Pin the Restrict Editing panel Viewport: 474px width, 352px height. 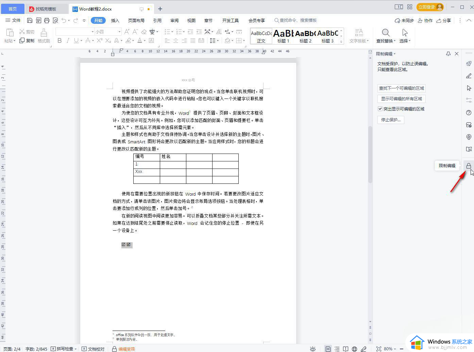point(448,54)
